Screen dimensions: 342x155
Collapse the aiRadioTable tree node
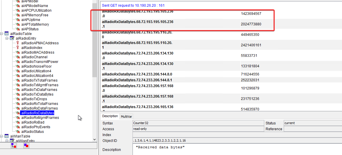1,34
